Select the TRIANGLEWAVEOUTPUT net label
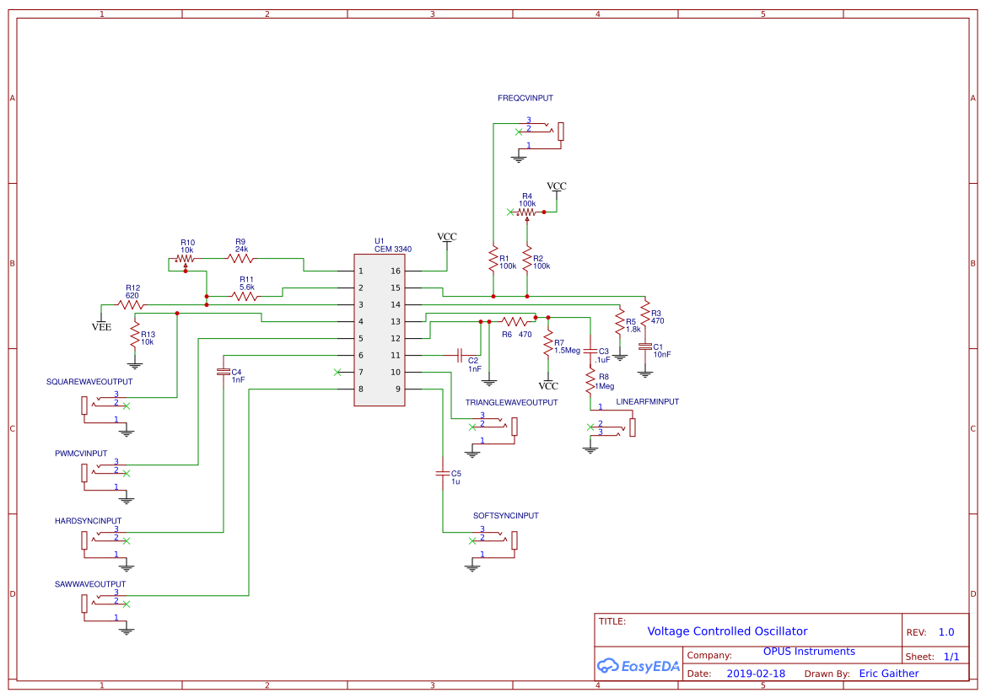This screenshot has width=986, height=698. [x=511, y=402]
